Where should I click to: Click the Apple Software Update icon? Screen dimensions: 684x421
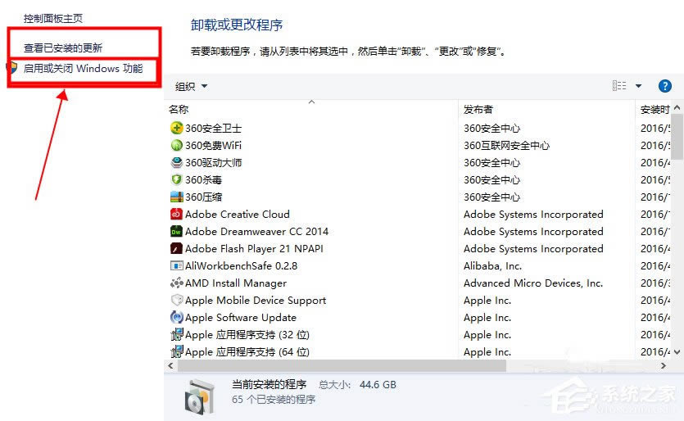coord(176,318)
